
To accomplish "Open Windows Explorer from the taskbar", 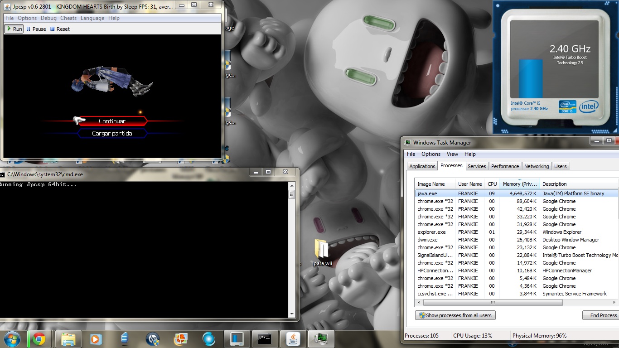I will 68,339.
